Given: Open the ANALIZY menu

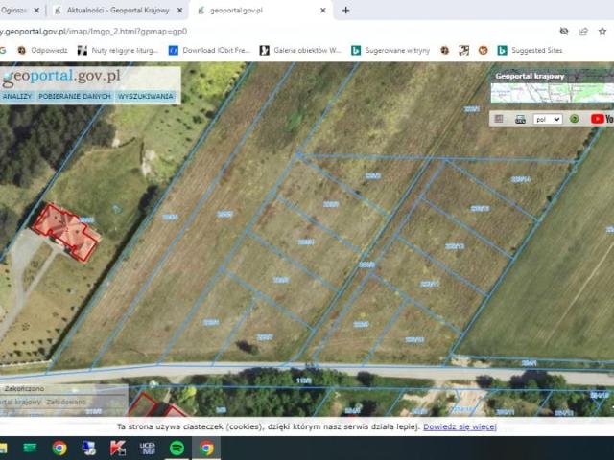Looking at the screenshot, I should coord(17,96).
